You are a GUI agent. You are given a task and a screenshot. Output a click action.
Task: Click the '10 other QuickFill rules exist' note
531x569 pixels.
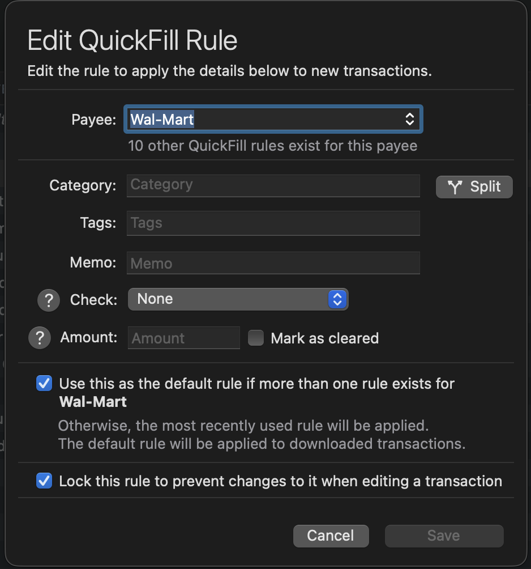(272, 146)
